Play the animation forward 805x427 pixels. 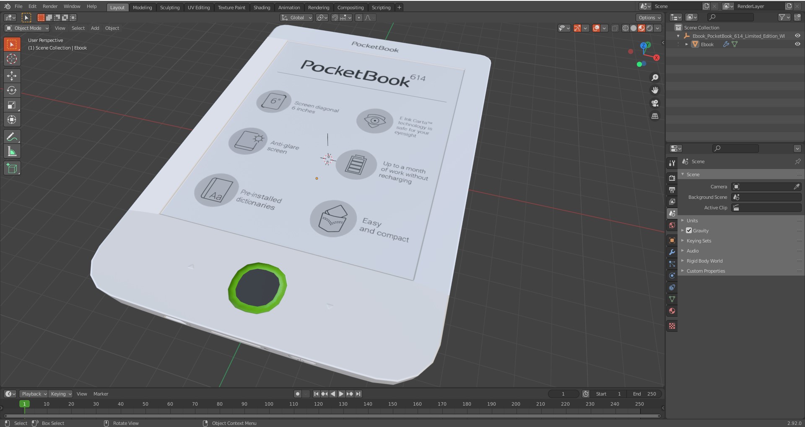click(341, 394)
